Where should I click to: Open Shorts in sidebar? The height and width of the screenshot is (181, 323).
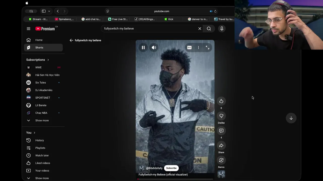click(43, 48)
